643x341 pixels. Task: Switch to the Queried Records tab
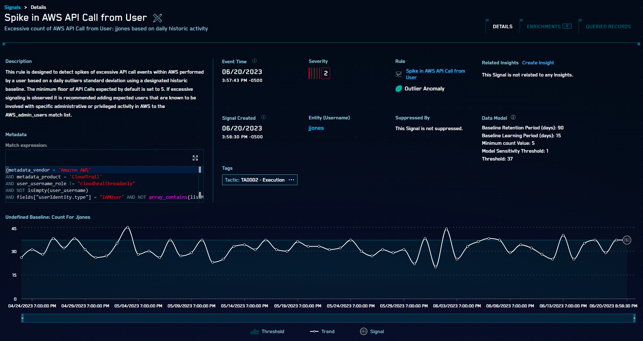tap(608, 26)
